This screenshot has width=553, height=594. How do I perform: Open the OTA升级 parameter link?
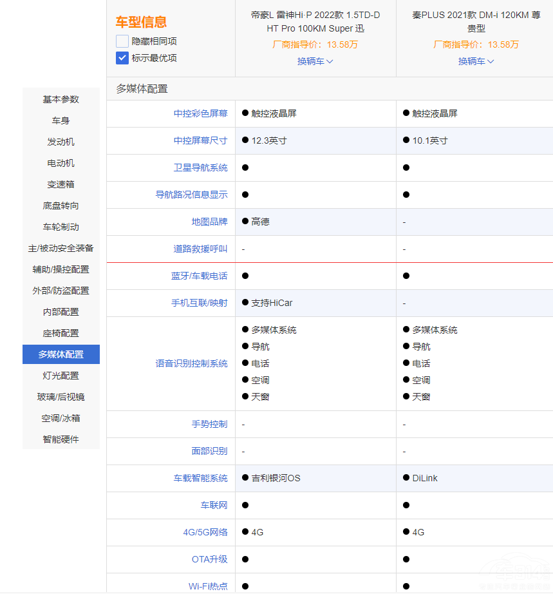(209, 559)
